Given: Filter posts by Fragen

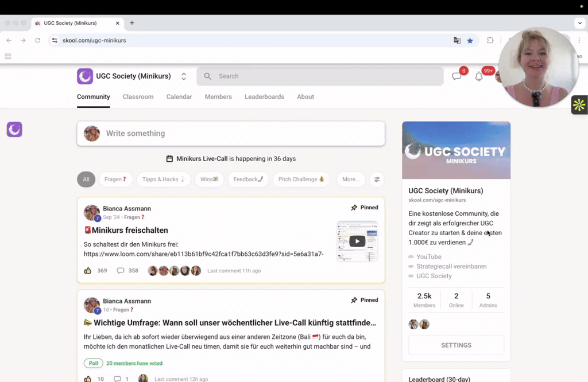Looking at the screenshot, I should pyautogui.click(x=115, y=180).
